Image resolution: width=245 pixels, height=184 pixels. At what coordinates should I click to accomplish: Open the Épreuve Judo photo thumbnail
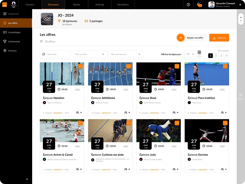click(x=158, y=131)
